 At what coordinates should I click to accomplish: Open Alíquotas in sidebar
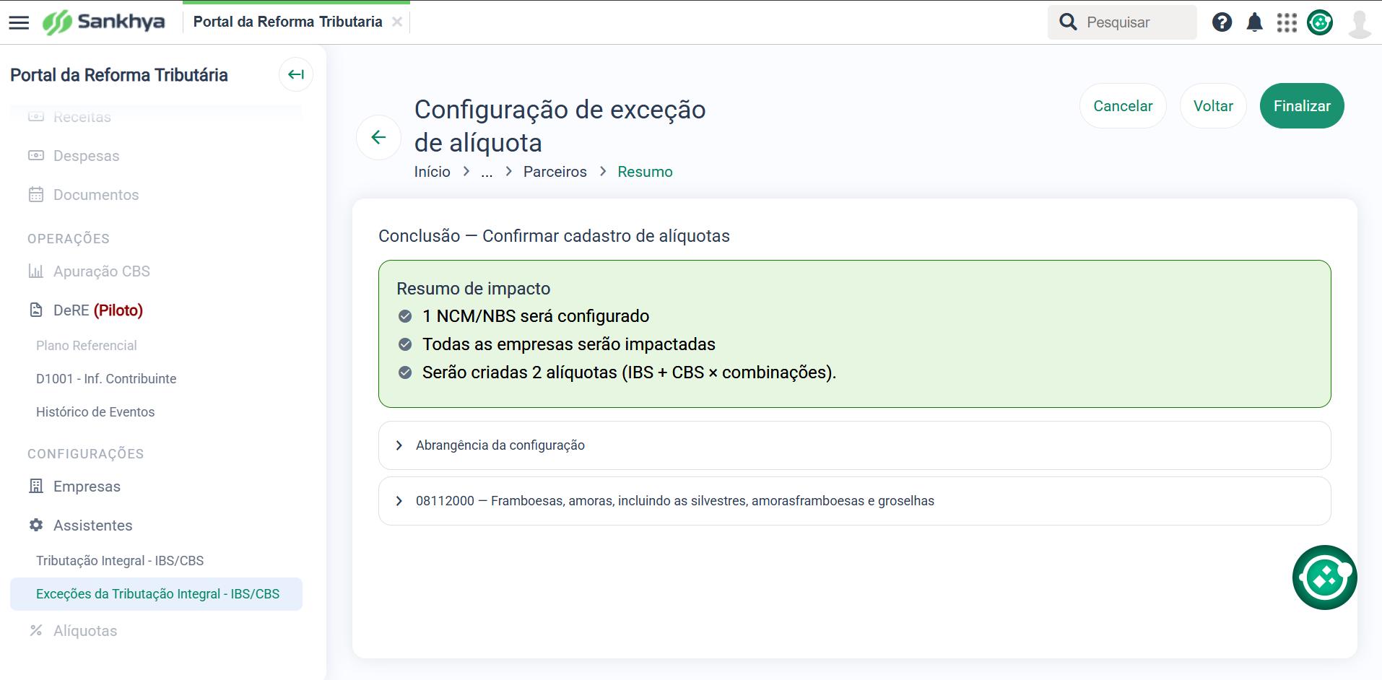[x=85, y=631]
